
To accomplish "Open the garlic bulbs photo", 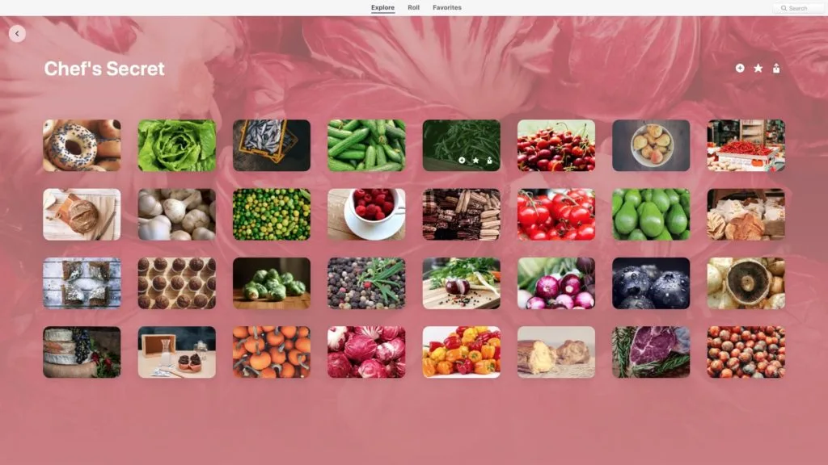I will click(177, 215).
